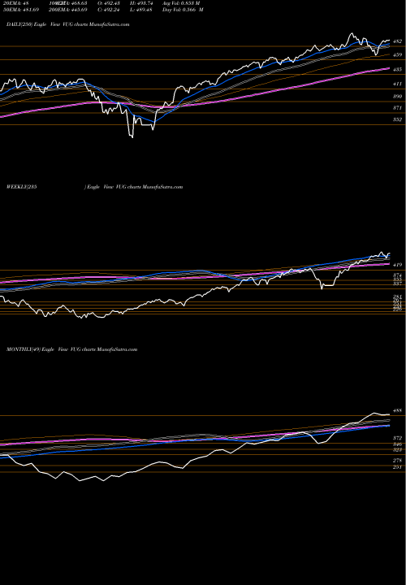Select the 278 price label on monthly chart
The image size is (406, 585).
coord(397,461)
